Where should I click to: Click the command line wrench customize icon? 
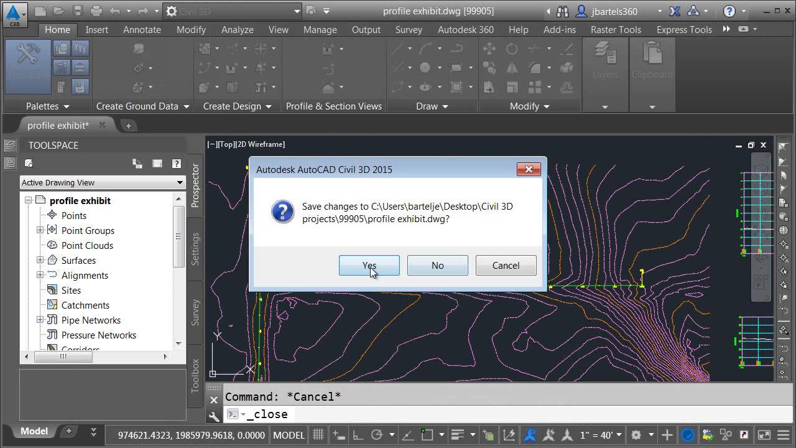coord(213,416)
